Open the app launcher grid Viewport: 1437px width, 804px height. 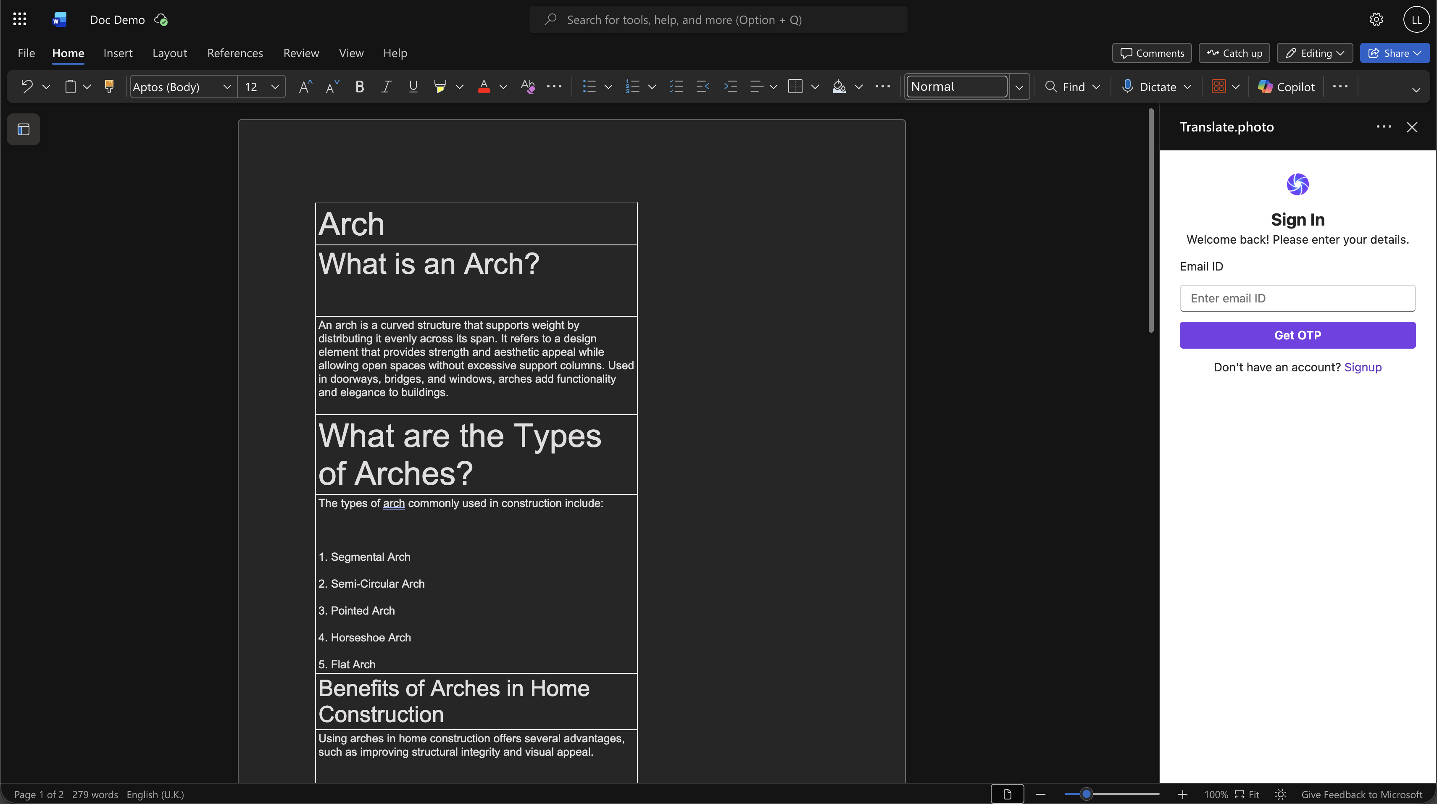pos(19,19)
